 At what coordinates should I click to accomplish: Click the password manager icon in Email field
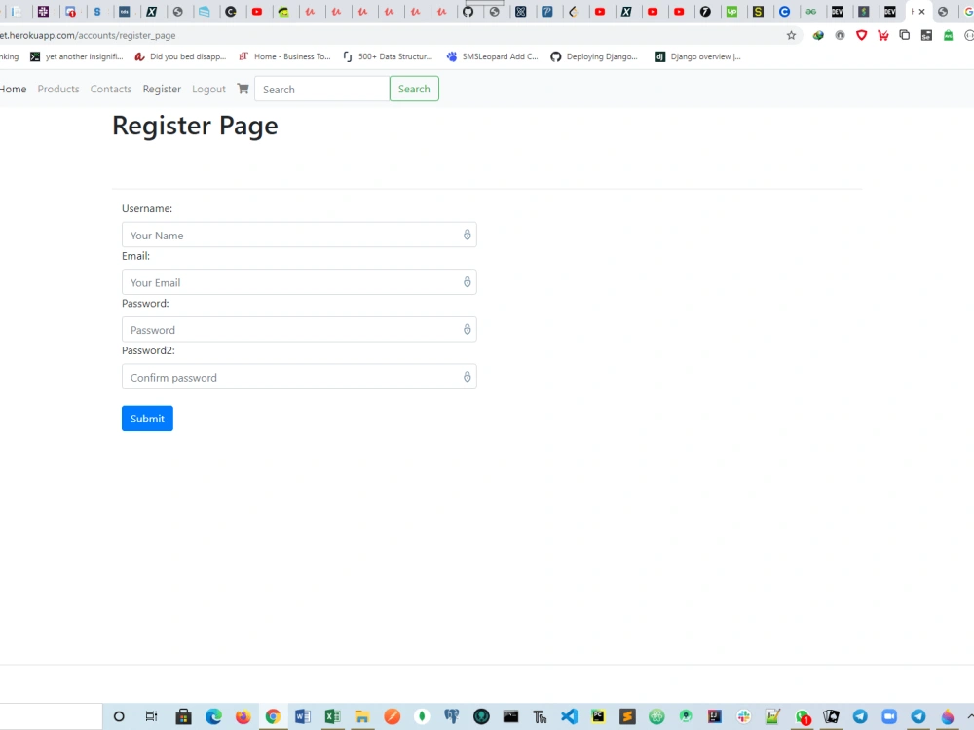pos(467,282)
